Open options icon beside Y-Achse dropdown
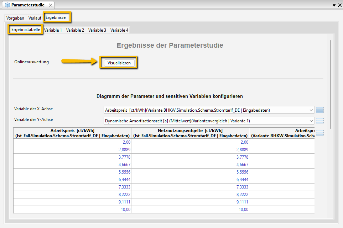This screenshot has height=228, width=343. (319, 121)
